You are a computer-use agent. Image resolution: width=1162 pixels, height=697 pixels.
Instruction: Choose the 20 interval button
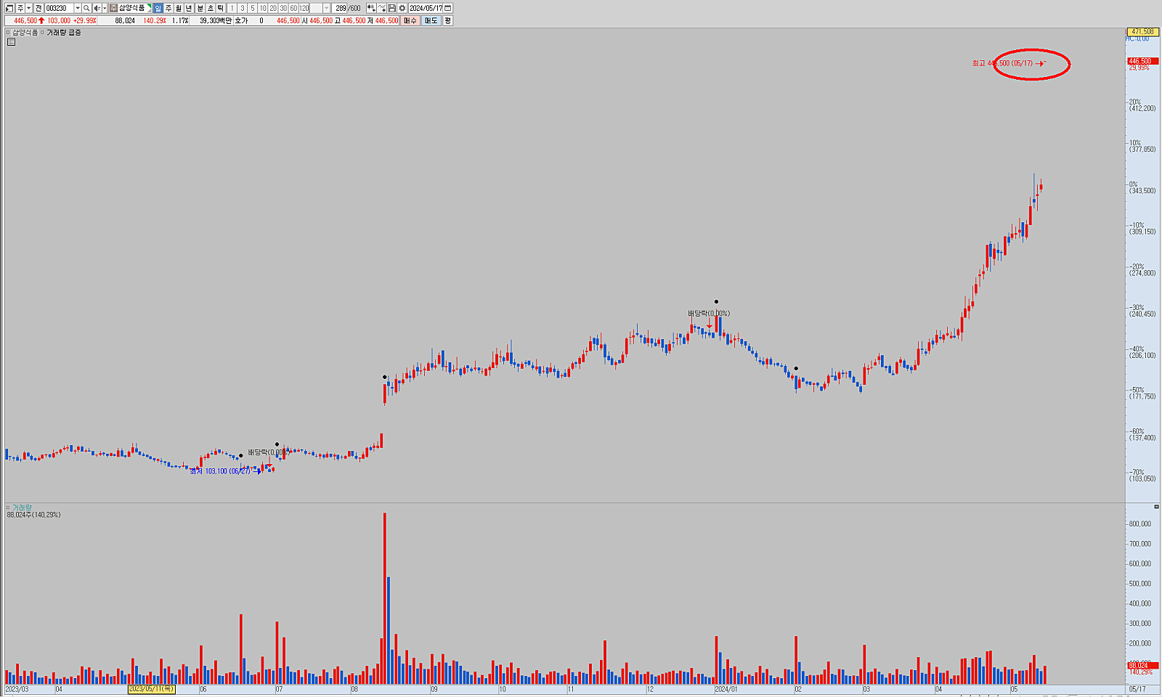273,8
